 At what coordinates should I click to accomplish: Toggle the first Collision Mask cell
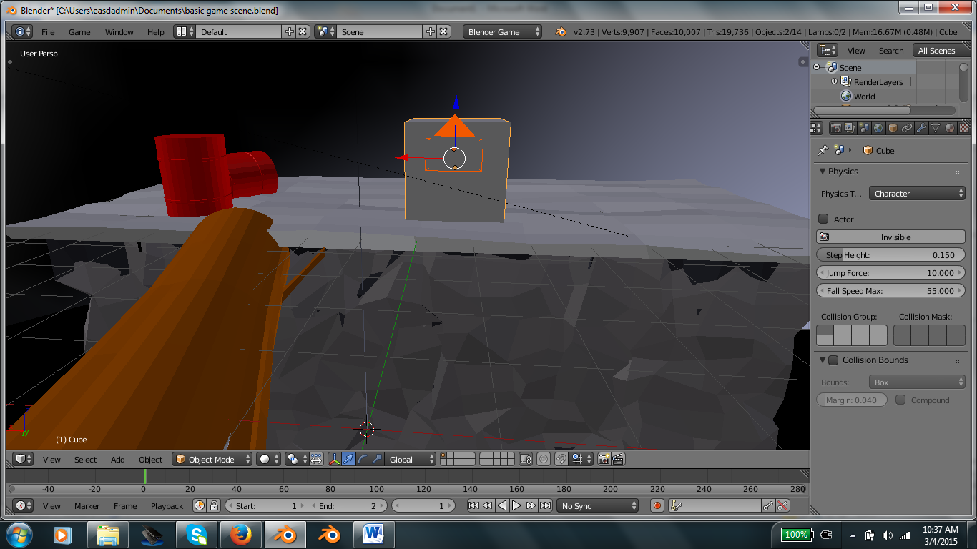902,330
